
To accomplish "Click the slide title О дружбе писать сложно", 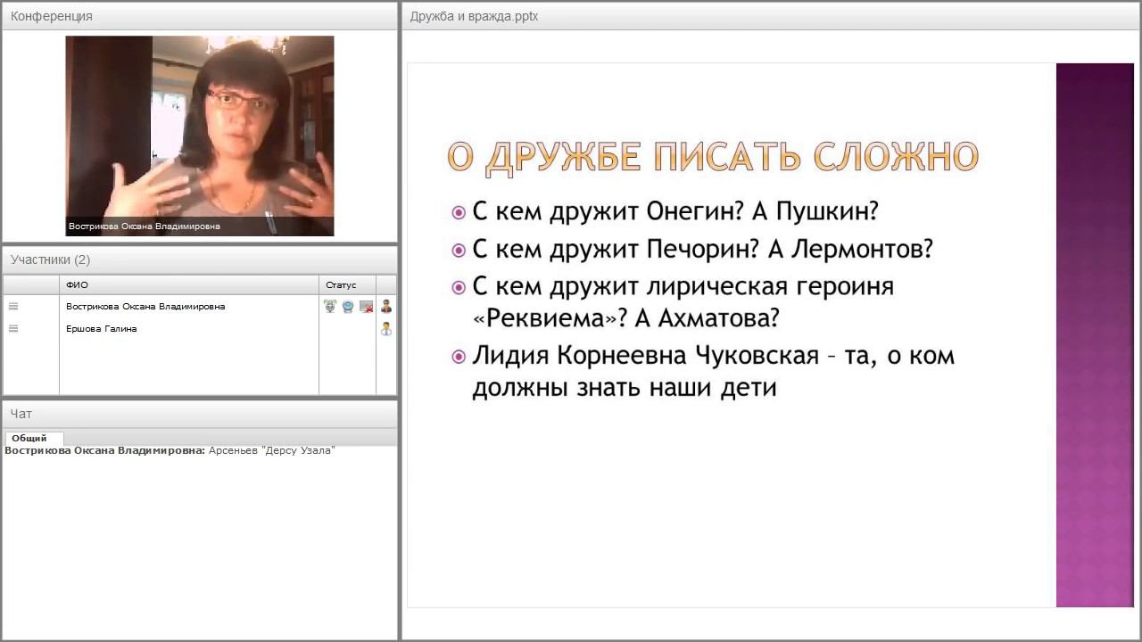I will pyautogui.click(x=713, y=157).
